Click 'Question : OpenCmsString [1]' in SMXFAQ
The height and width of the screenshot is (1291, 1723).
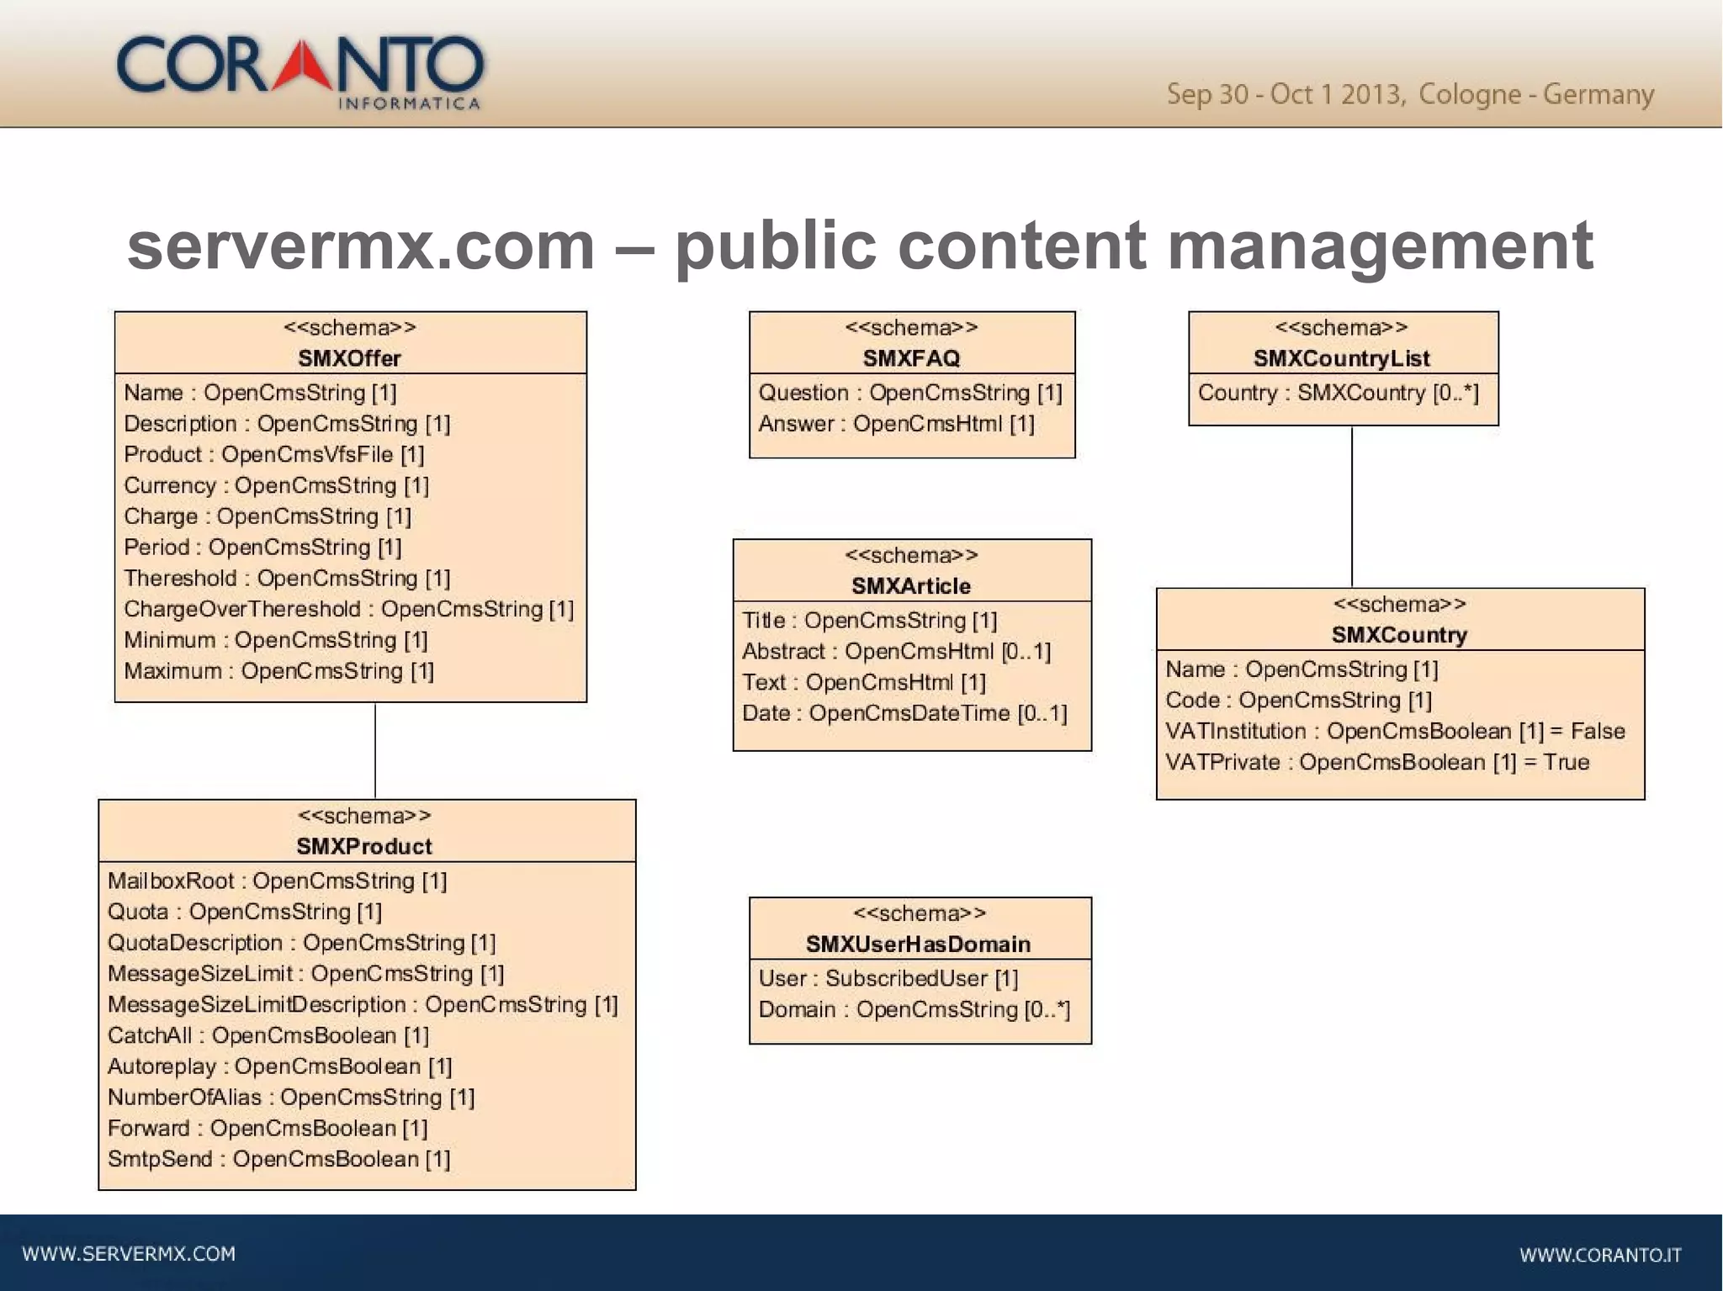tap(910, 393)
